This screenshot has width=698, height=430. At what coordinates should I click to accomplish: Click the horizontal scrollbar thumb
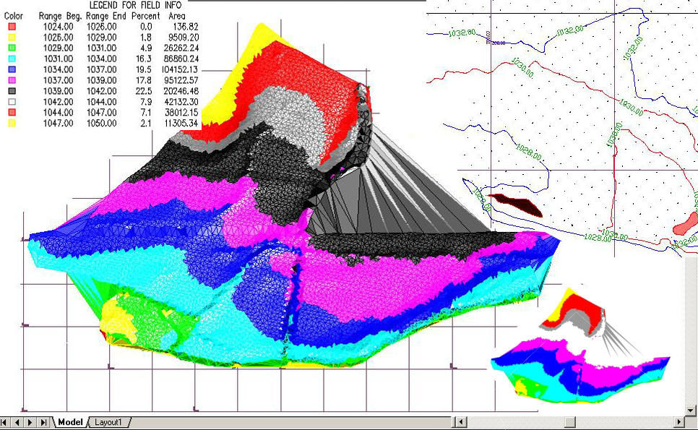[x=571, y=422]
